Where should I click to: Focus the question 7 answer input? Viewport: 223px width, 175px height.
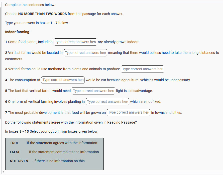pos(129,113)
